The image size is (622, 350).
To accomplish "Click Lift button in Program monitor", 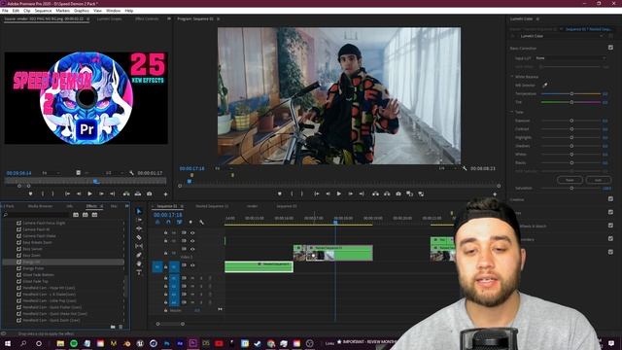I will 375,193.
